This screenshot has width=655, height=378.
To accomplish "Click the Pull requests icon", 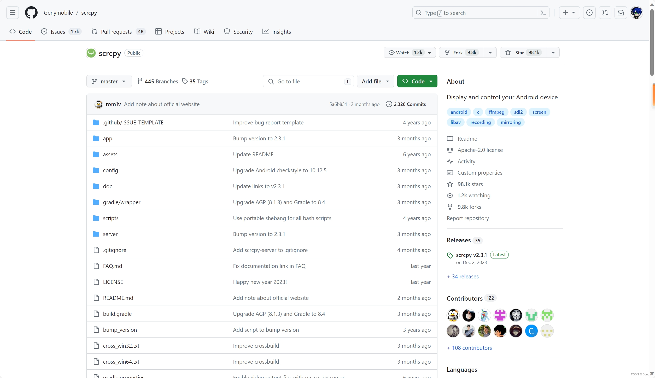I will pyautogui.click(x=95, y=31).
